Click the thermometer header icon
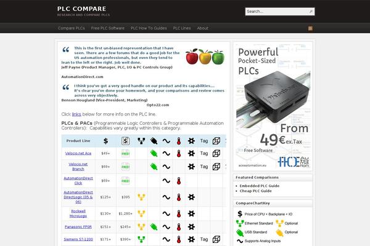This screenshot has height=246, width=370. coord(179,141)
